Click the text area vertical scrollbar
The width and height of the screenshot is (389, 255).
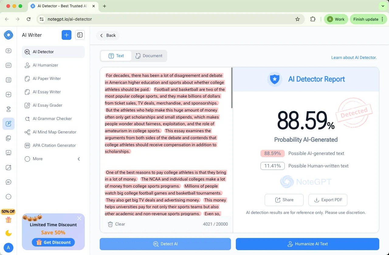point(232,88)
